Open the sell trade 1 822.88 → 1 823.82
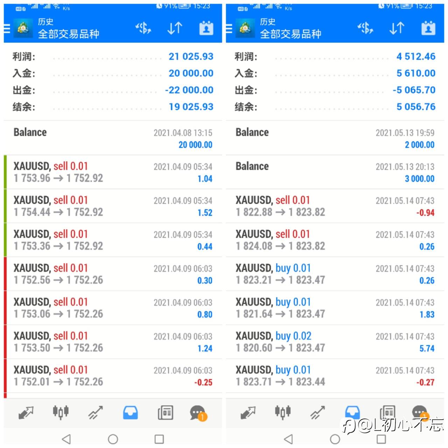Viewport: 448px width, 448px height. pyautogui.click(x=335, y=206)
